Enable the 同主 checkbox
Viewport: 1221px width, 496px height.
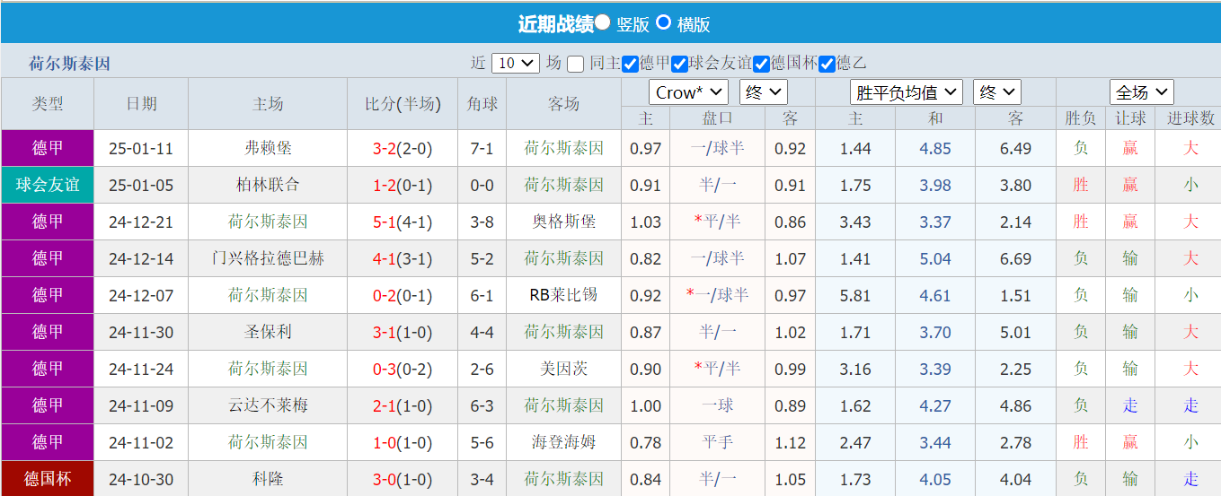[x=576, y=64]
